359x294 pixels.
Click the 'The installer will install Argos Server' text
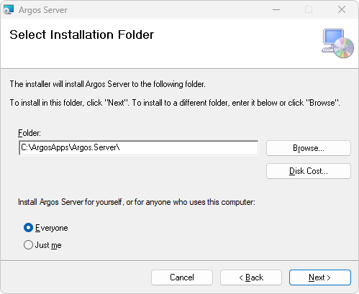pos(108,84)
